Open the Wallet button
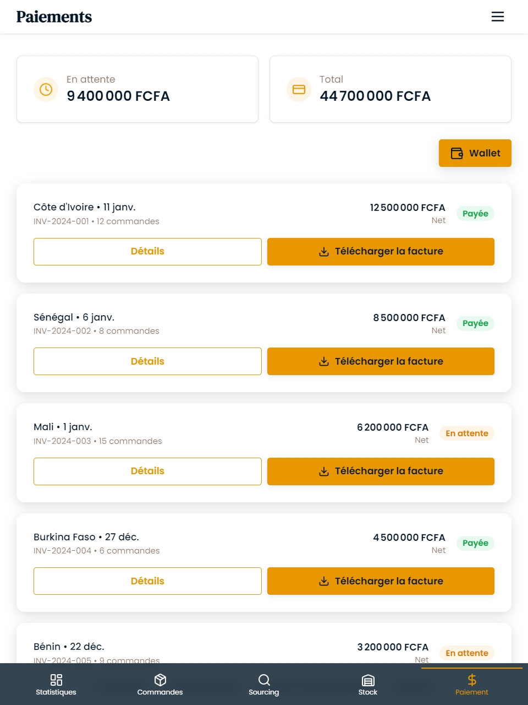The image size is (528, 705). click(475, 153)
